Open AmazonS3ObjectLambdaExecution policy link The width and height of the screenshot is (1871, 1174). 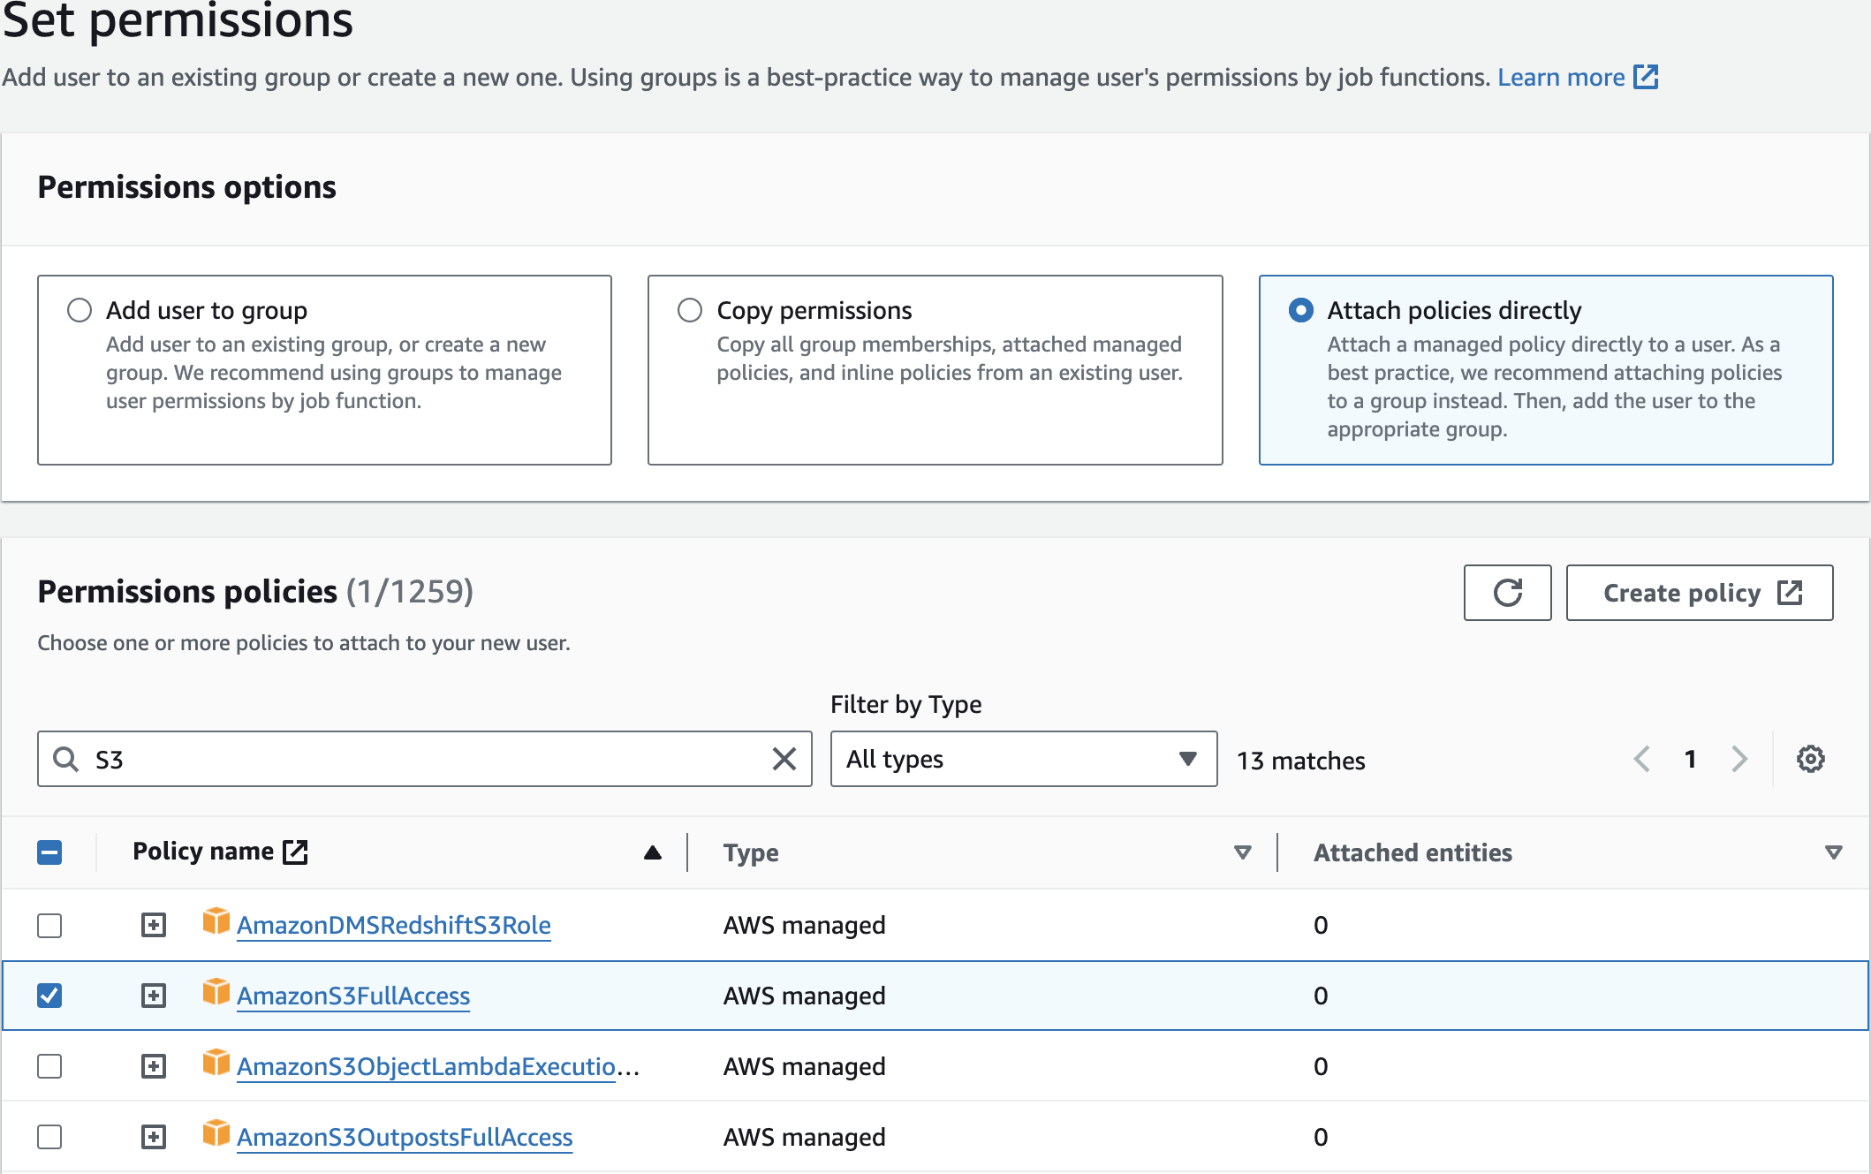pos(427,1066)
